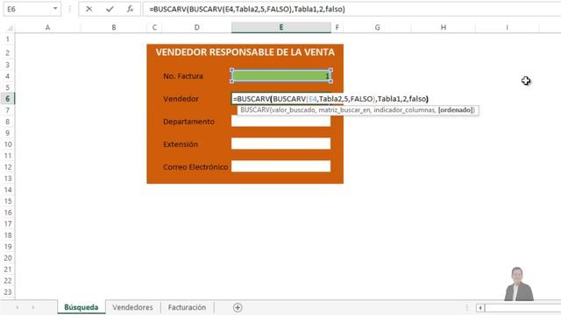Open the Insert Function fx dialog

point(130,9)
